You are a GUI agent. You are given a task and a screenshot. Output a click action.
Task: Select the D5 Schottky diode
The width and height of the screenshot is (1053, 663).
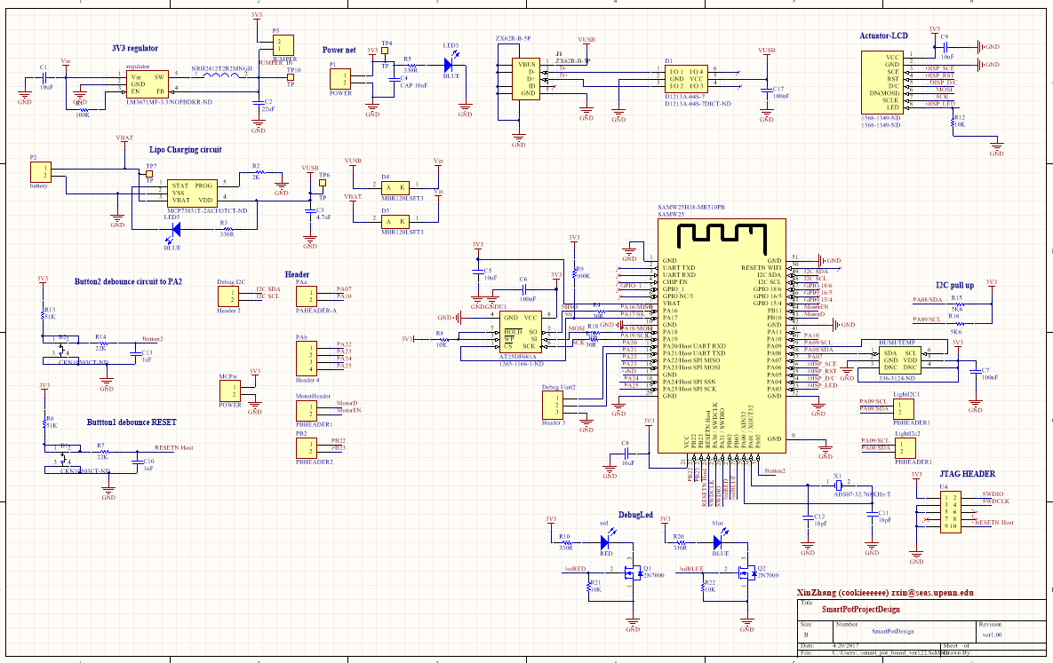(x=395, y=222)
